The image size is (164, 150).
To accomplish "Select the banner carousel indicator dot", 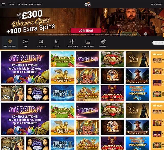I will tap(146, 34).
